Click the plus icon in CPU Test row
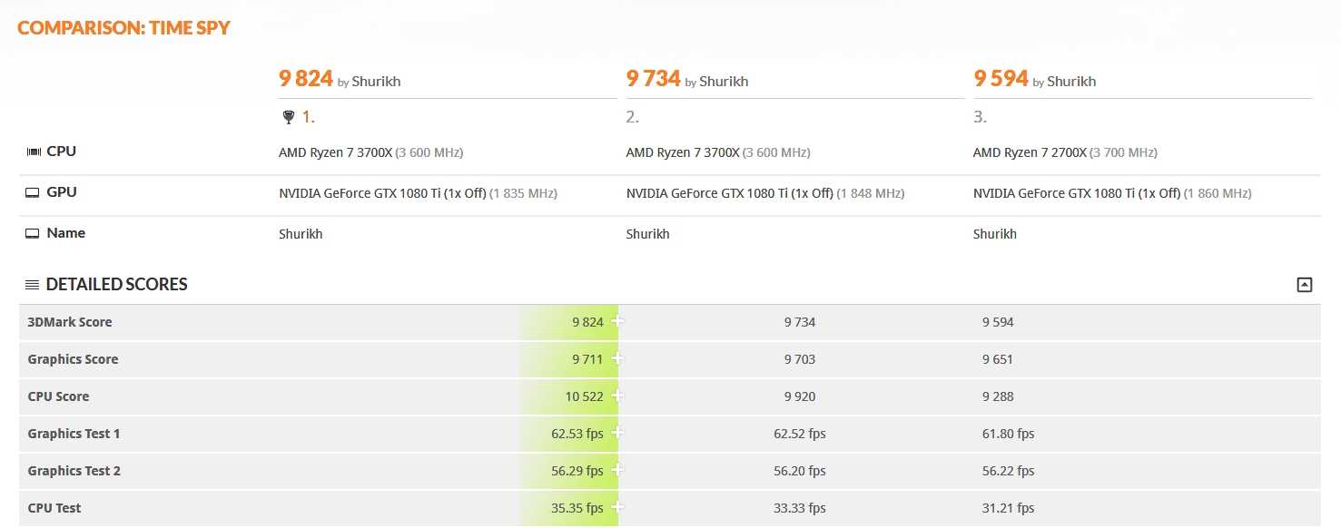The width and height of the screenshot is (1341, 528). pyautogui.click(x=617, y=507)
